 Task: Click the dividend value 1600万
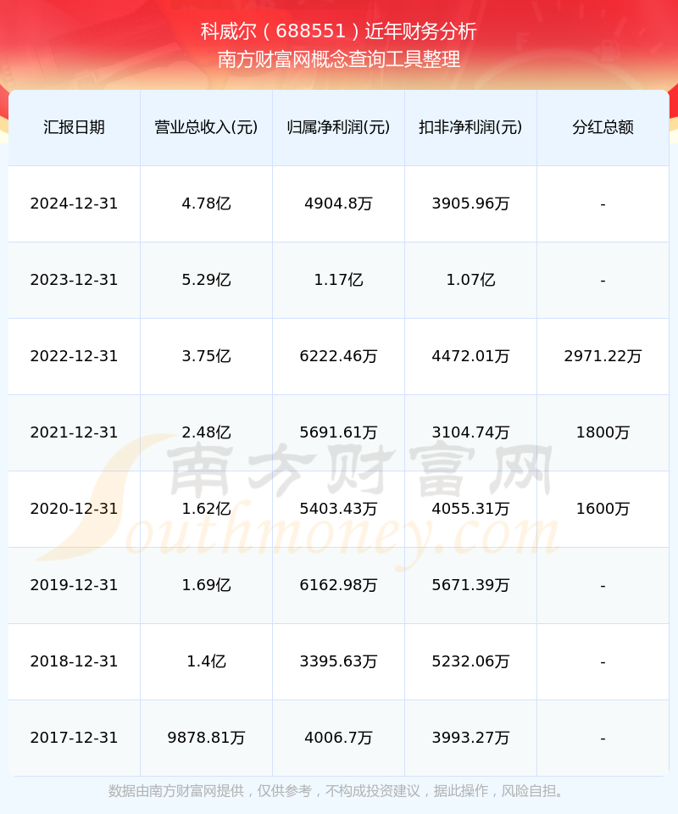coord(603,509)
